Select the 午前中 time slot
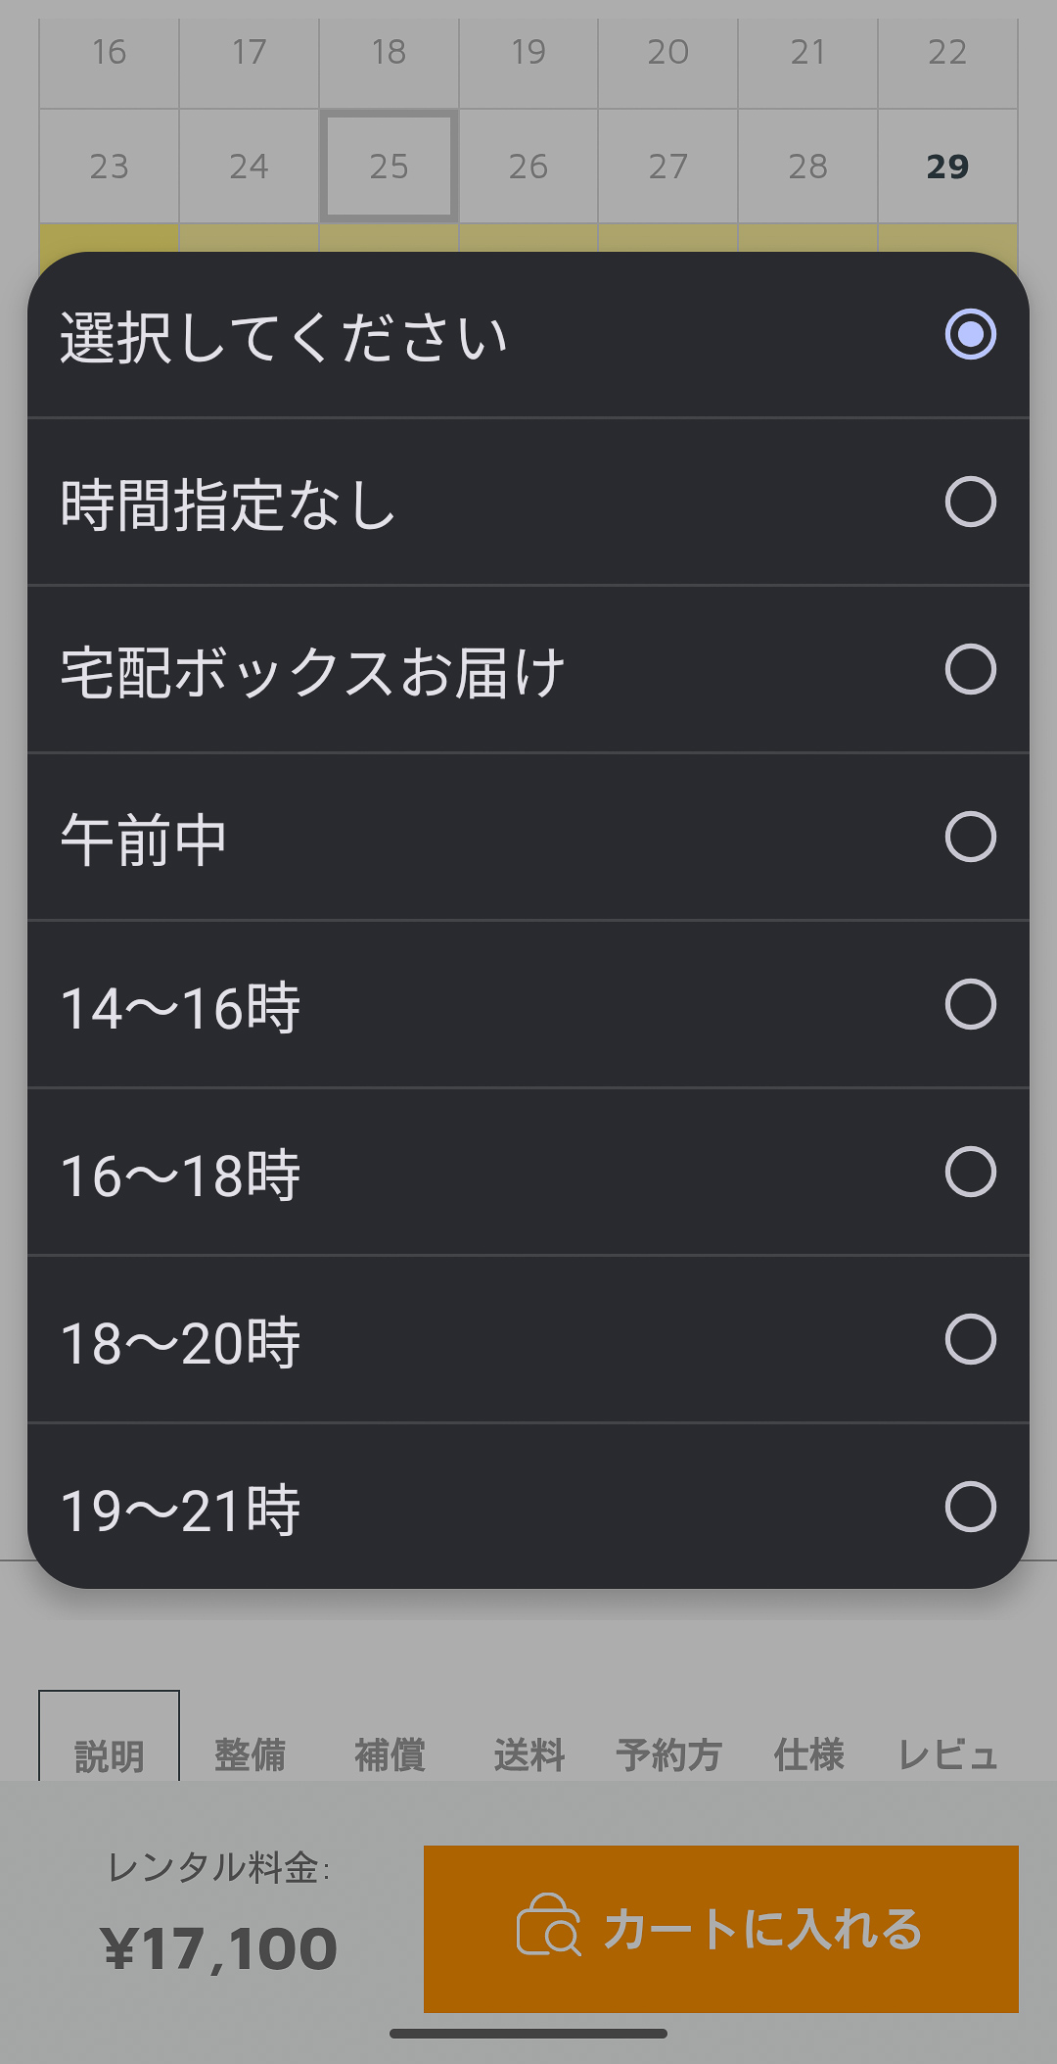This screenshot has height=2064, width=1057. coord(528,838)
